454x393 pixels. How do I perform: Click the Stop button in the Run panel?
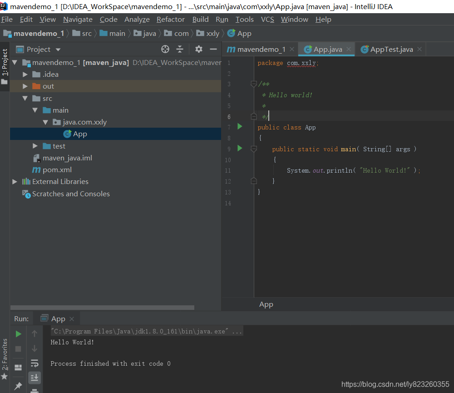point(18,348)
